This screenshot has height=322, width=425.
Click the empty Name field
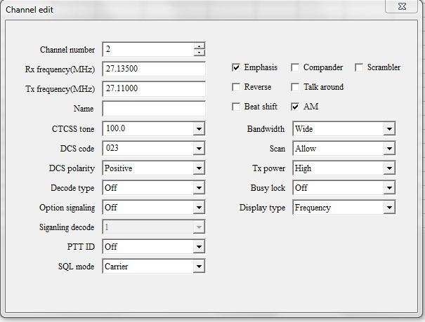tap(154, 109)
